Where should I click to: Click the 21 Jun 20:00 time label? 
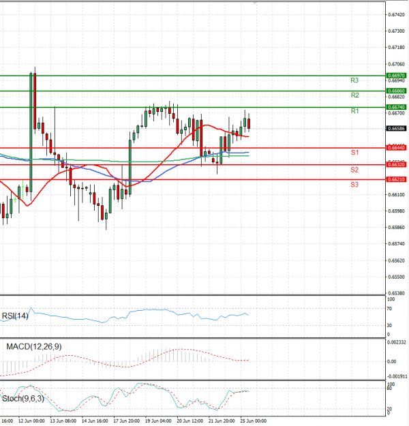point(222,421)
